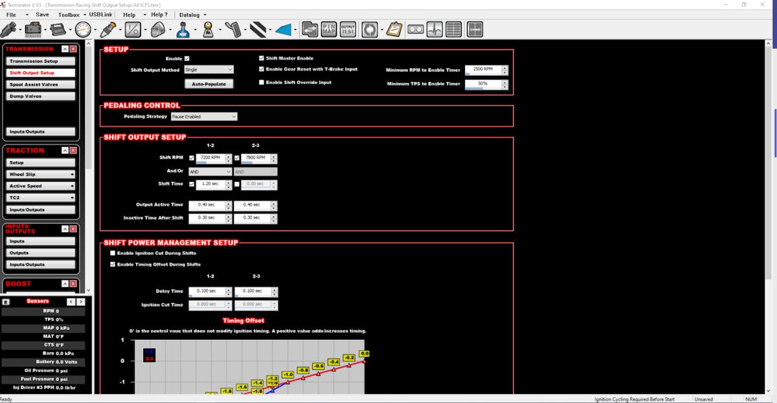
Task: Toggle Shift Master Enable checkbox
Action: click(x=262, y=58)
